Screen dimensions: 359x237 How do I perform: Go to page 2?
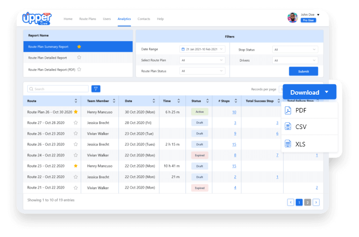click(x=308, y=202)
